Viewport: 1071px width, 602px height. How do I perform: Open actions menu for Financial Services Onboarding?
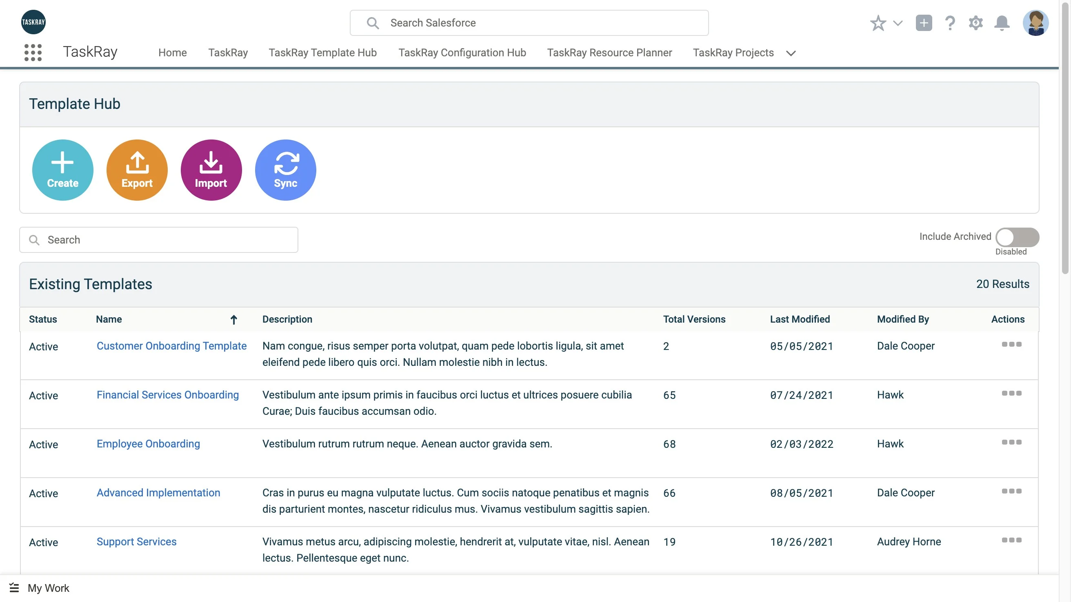(x=1011, y=394)
